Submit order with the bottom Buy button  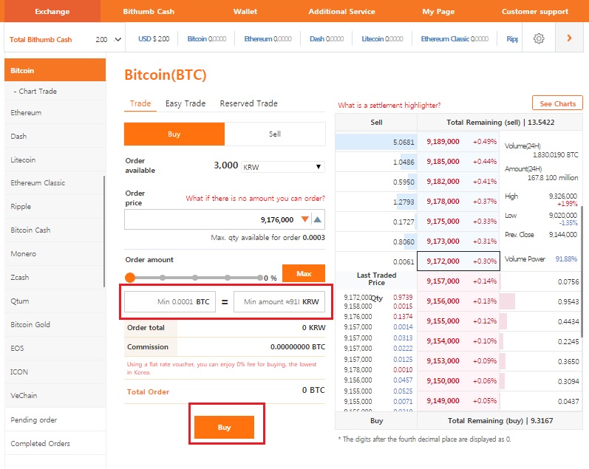click(224, 427)
